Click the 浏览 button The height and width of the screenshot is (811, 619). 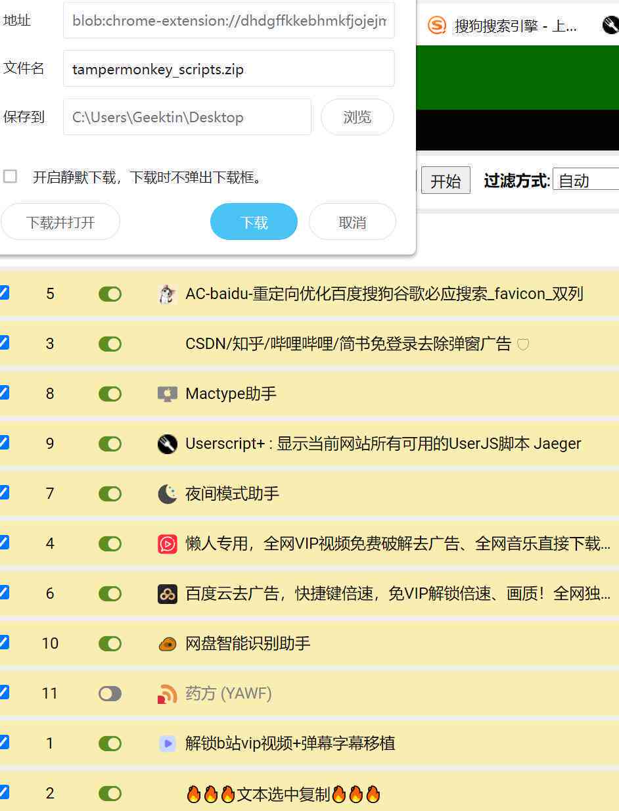(x=357, y=117)
